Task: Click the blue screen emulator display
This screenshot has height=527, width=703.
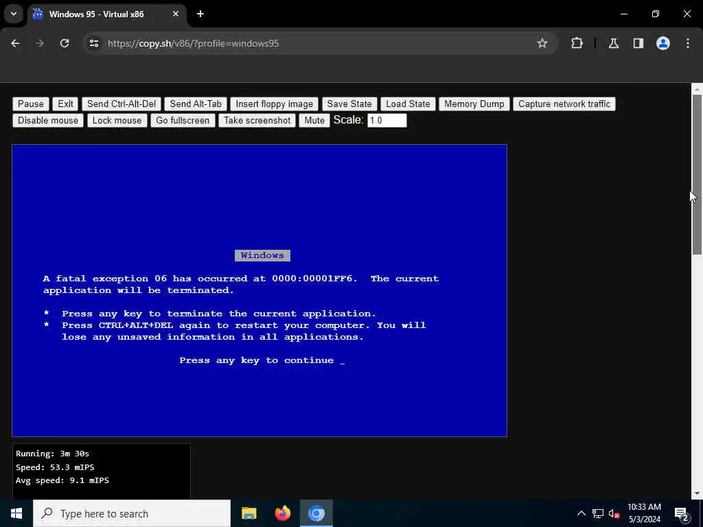Action: click(260, 290)
